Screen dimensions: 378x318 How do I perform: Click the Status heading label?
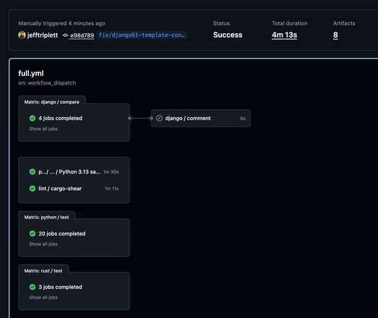(221, 23)
